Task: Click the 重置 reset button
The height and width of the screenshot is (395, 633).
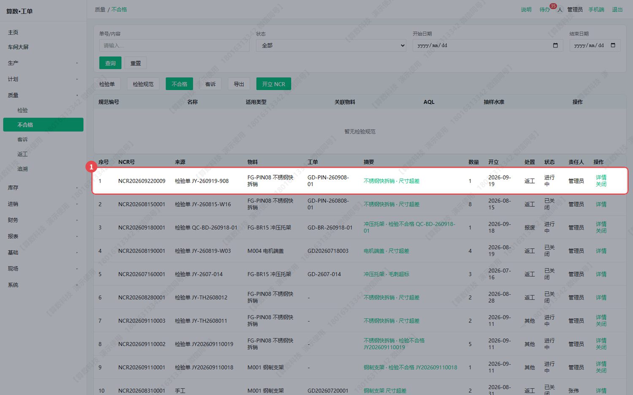Action: coord(136,63)
